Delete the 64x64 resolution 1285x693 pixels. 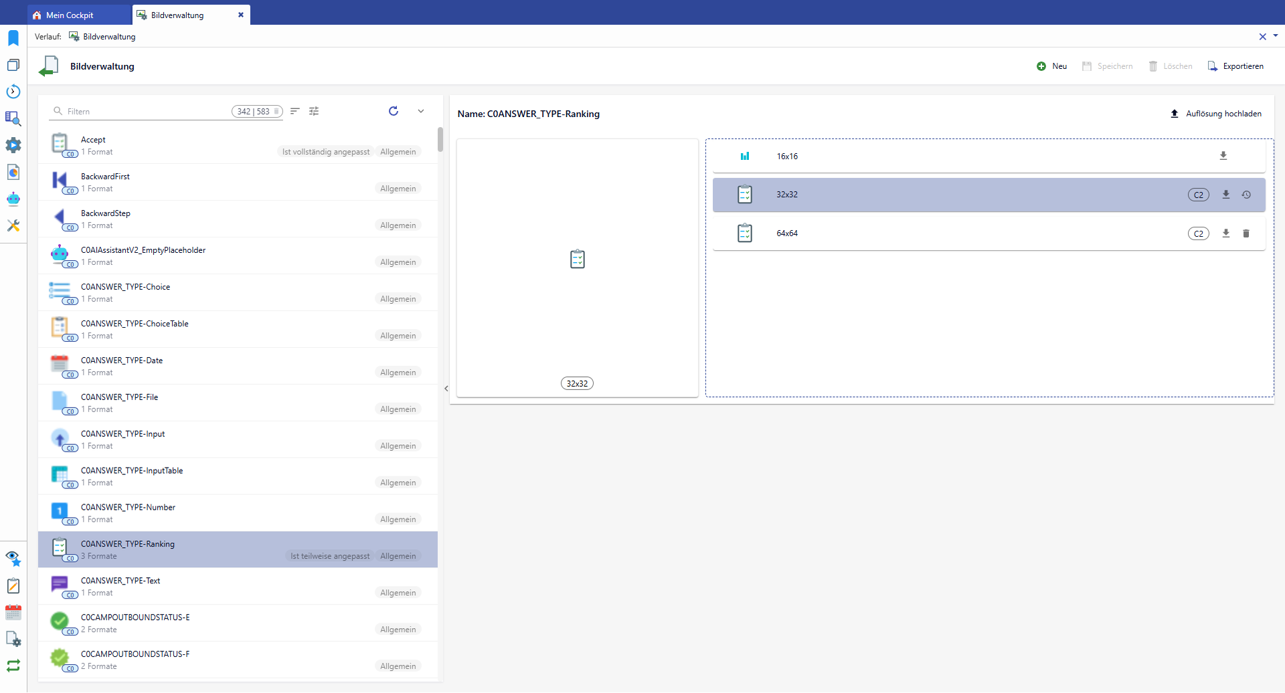pos(1246,233)
